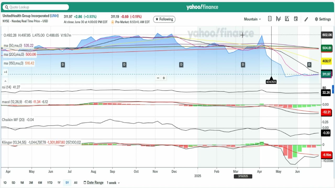Image resolution: width=335 pixels, height=188 pixels.
Task: Click the 3/10/2025 crosshair date label
Action: click(x=243, y=176)
